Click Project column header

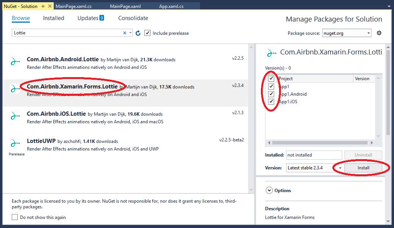pyautogui.click(x=315, y=78)
